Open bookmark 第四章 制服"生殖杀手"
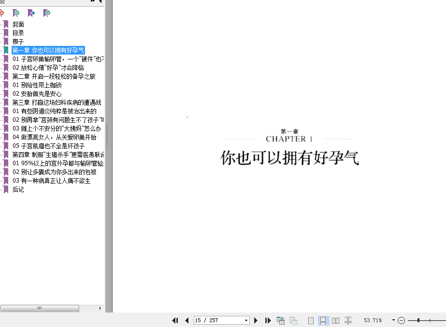Image resolution: width=446 pixels, height=327 pixels. 58,155
